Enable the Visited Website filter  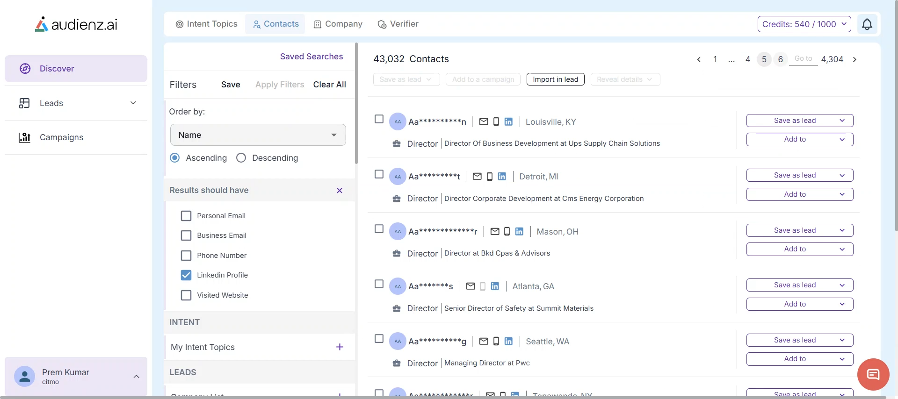(x=186, y=295)
